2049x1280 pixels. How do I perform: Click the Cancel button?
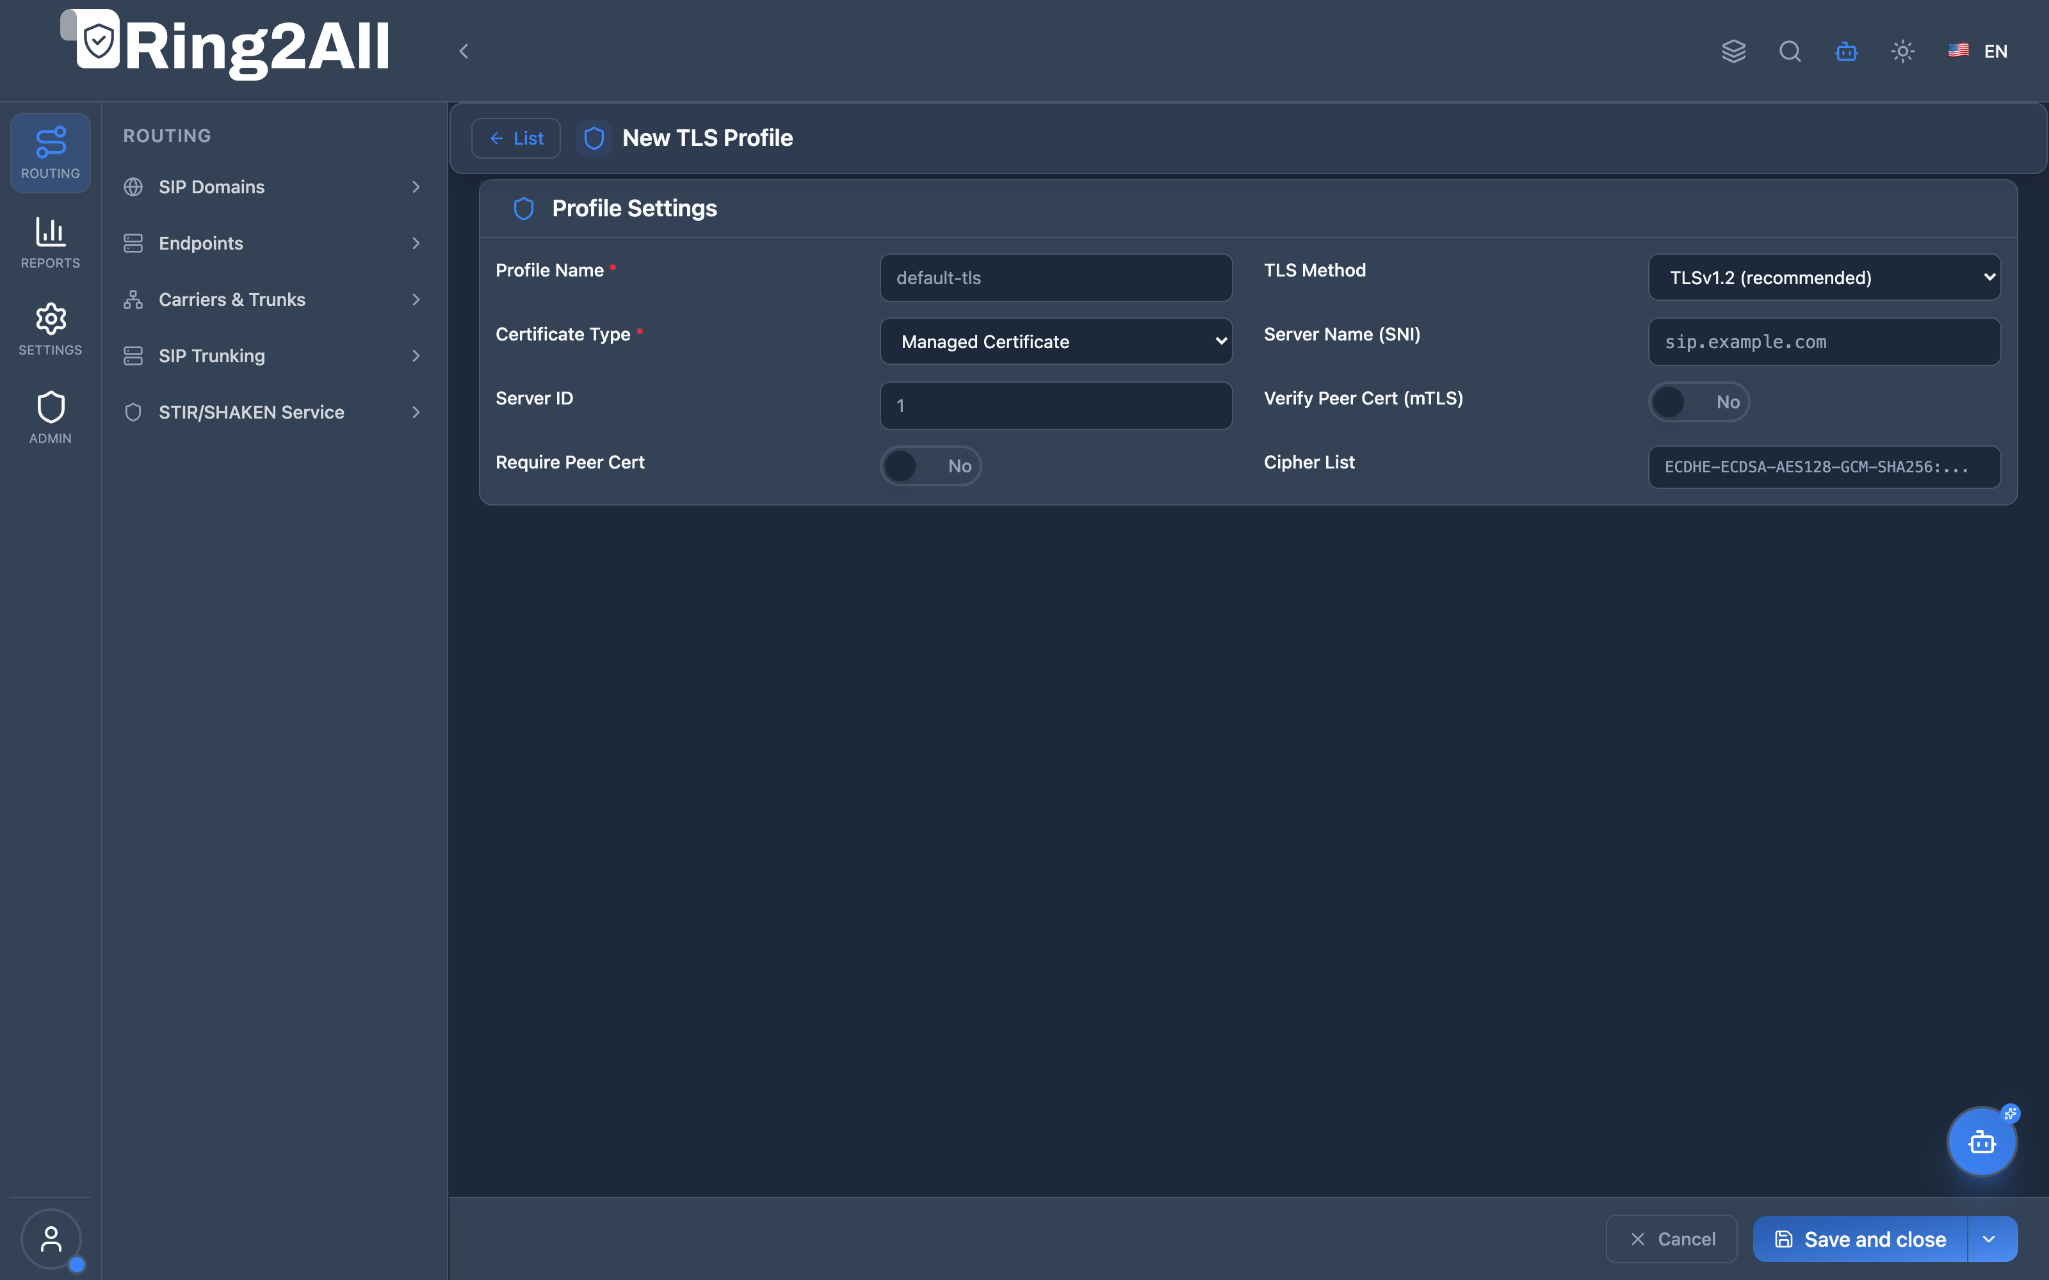coord(1671,1240)
